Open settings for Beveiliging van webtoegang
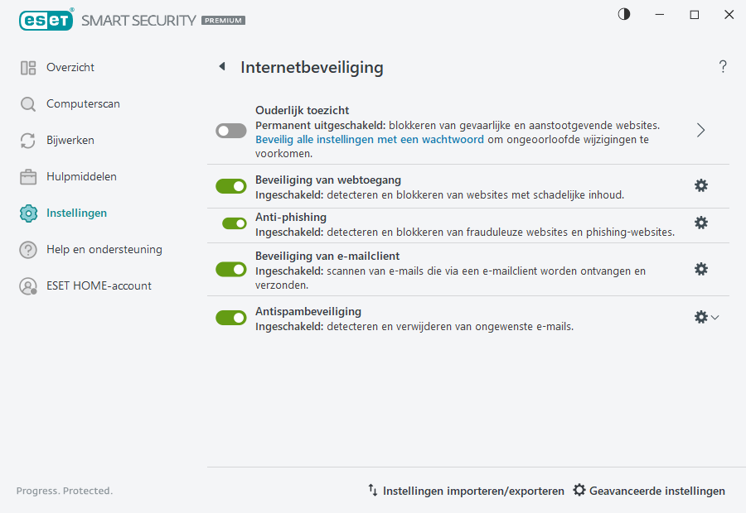Image resolution: width=746 pixels, height=513 pixels. 701,185
